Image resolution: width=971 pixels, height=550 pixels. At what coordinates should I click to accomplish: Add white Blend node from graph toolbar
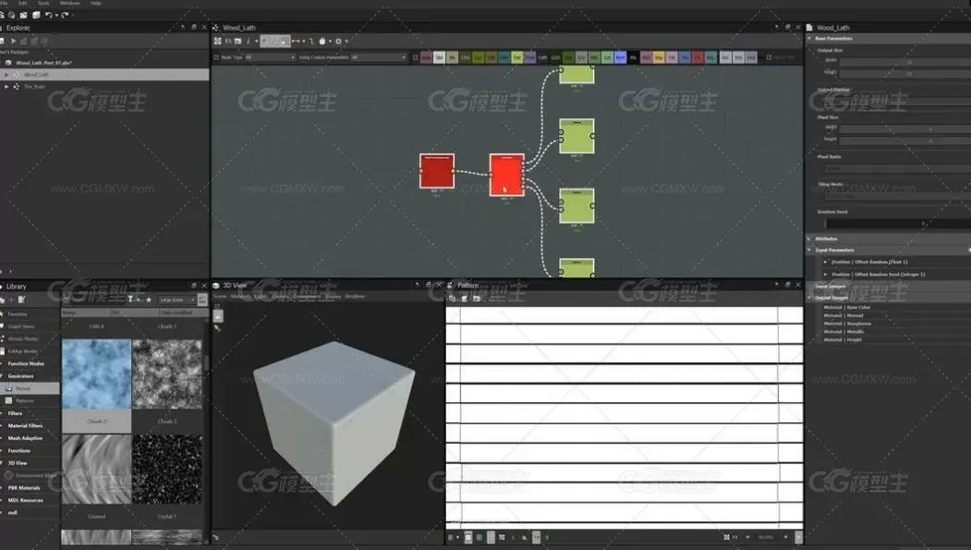(439, 57)
